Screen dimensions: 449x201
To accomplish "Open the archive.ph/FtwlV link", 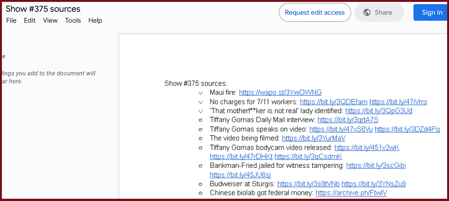I will coord(351,193).
